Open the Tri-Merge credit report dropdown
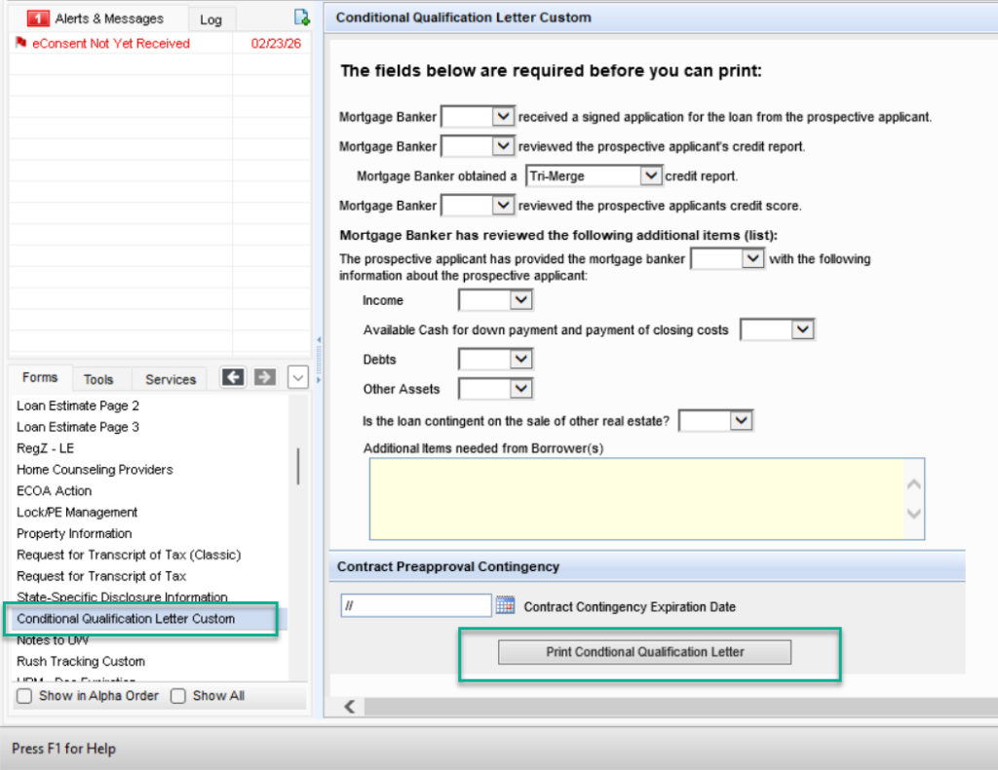The height and width of the screenshot is (770, 998). pos(650,175)
